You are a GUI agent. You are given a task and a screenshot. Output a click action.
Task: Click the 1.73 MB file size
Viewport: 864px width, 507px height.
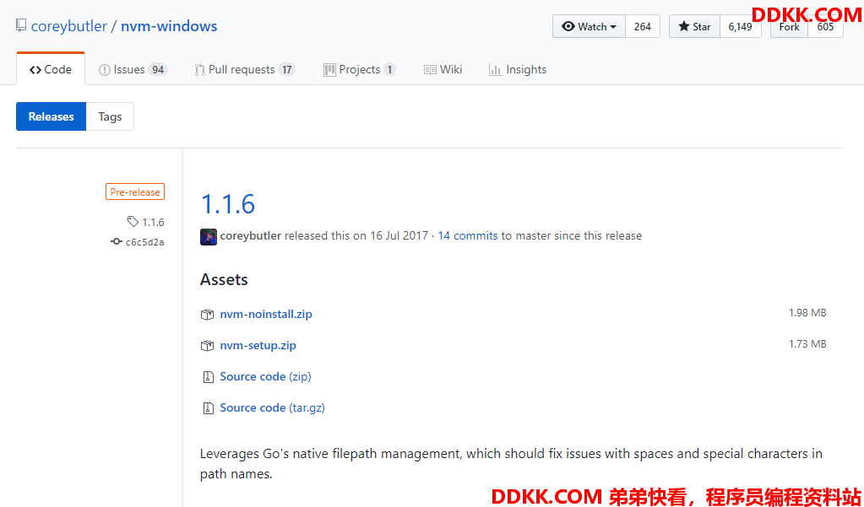(807, 344)
